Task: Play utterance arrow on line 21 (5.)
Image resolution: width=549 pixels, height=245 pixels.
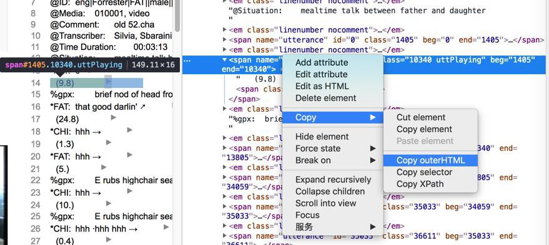Action: 104,167
